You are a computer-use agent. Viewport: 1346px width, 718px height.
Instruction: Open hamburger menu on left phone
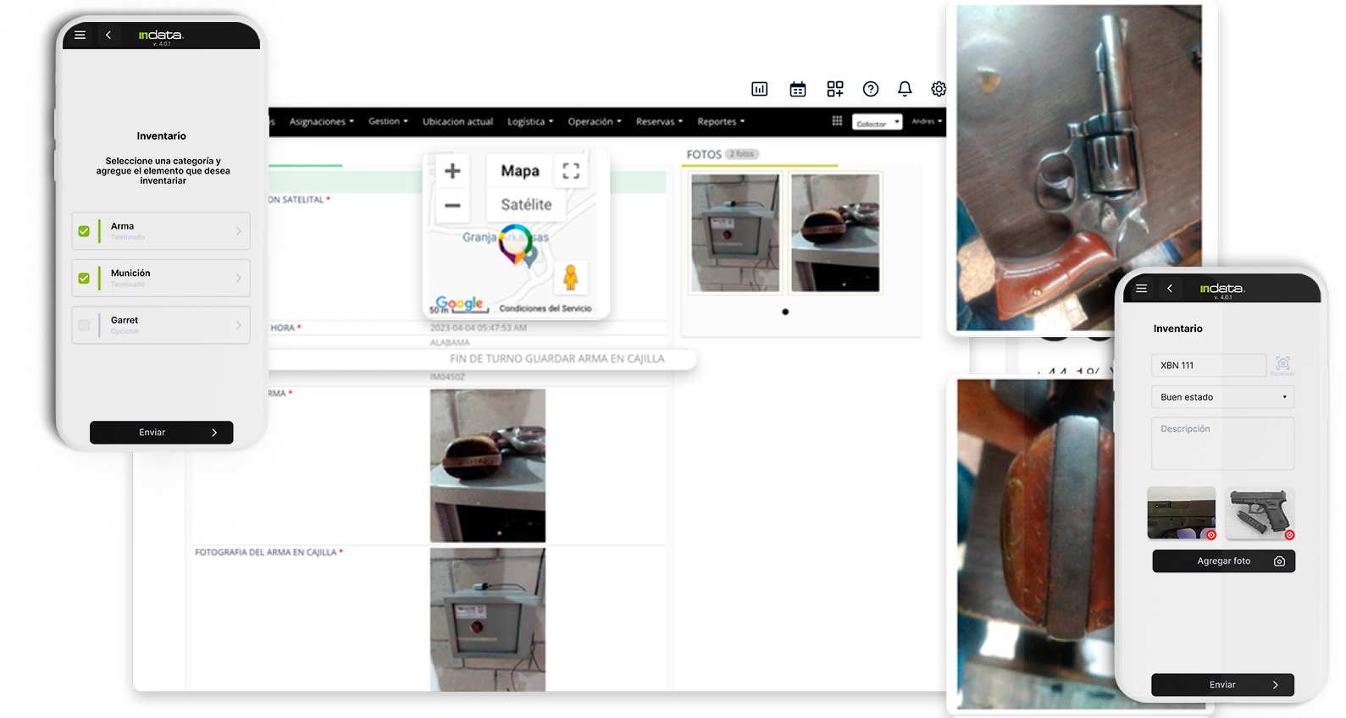[80, 35]
